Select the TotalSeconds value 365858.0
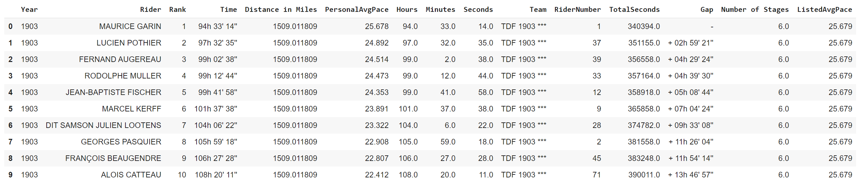 643,109
